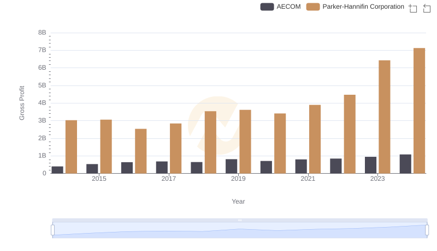Screen dimensions: 437x251
Task: Click AECOM bar for 2021
Action: (301, 166)
